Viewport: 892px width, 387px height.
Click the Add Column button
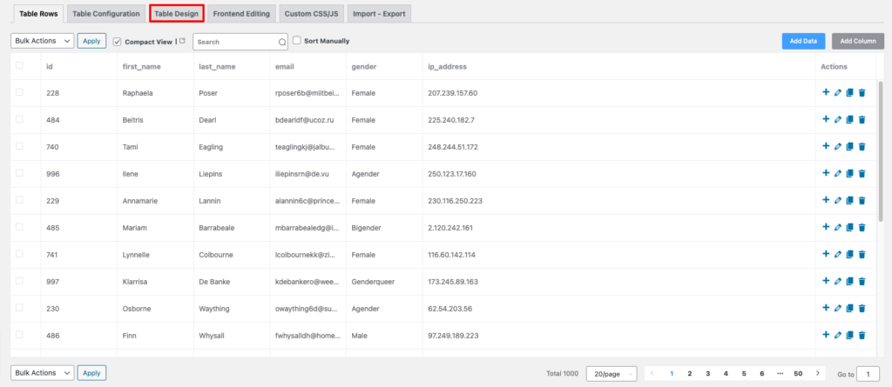858,41
